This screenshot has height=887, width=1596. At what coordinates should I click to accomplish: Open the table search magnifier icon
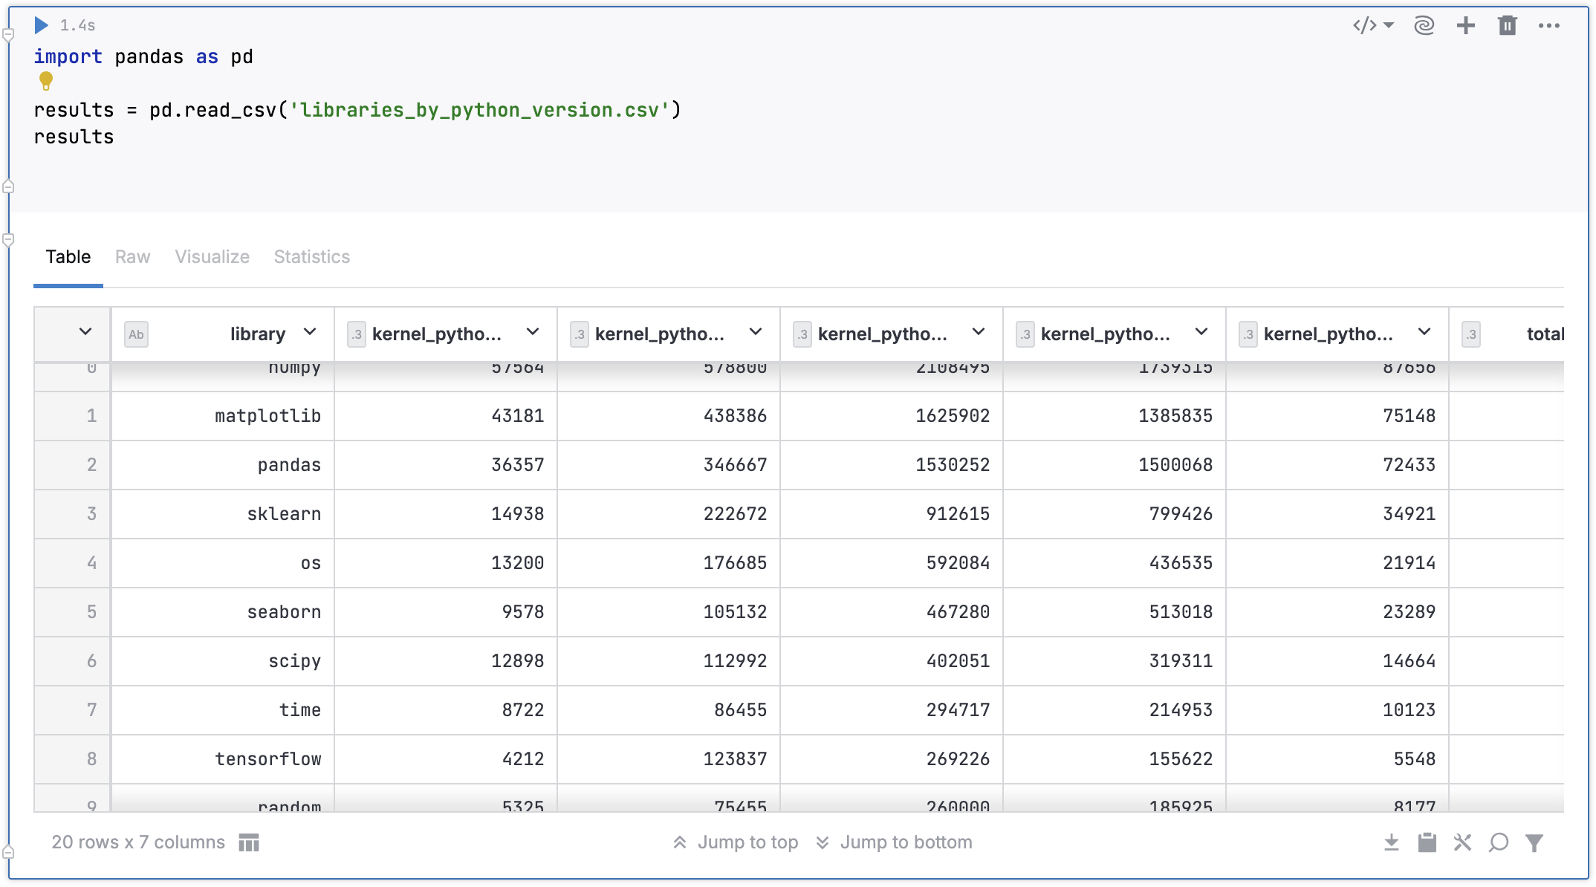click(x=1499, y=842)
